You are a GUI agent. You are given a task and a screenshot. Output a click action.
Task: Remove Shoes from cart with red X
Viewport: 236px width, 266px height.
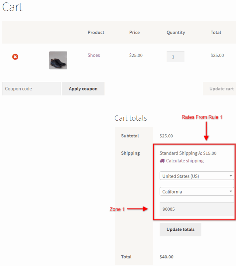(15, 57)
